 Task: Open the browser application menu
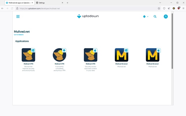[x=183, y=8]
